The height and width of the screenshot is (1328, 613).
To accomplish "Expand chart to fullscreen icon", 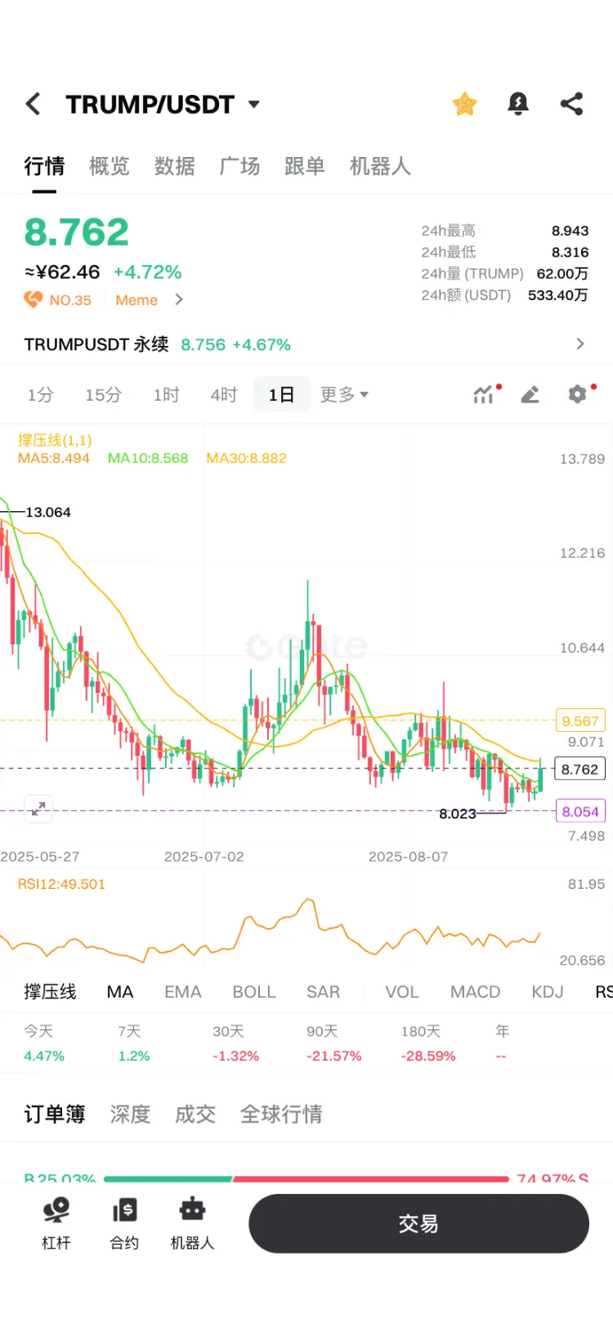I will pyautogui.click(x=38, y=809).
